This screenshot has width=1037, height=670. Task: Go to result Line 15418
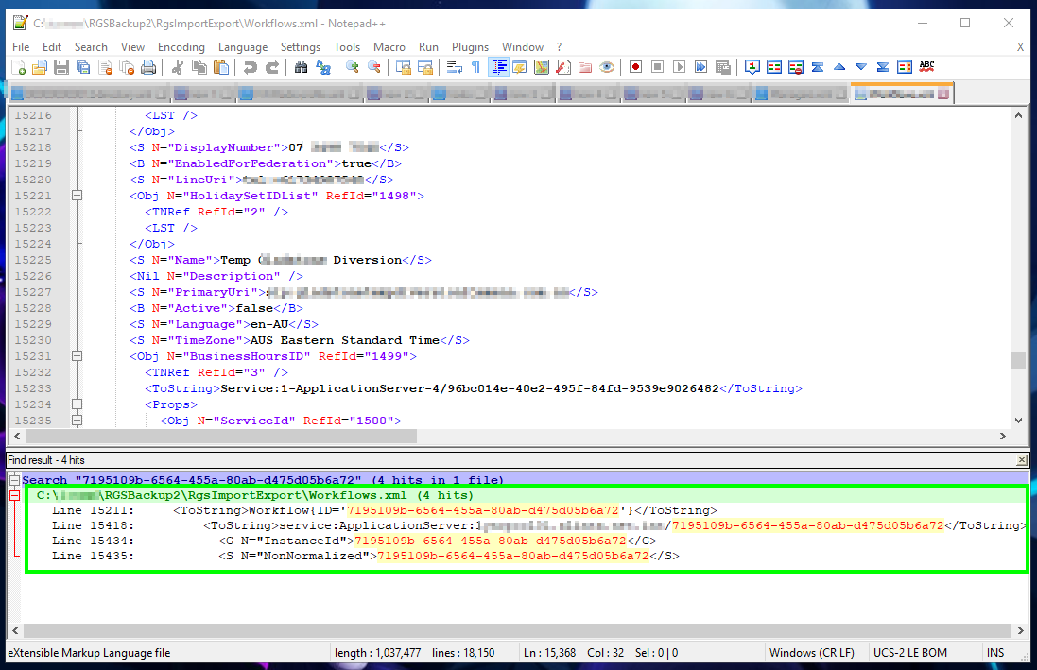point(539,525)
